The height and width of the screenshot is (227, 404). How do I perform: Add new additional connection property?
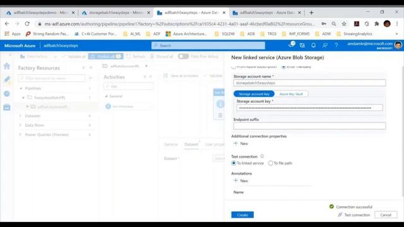[x=241, y=143]
